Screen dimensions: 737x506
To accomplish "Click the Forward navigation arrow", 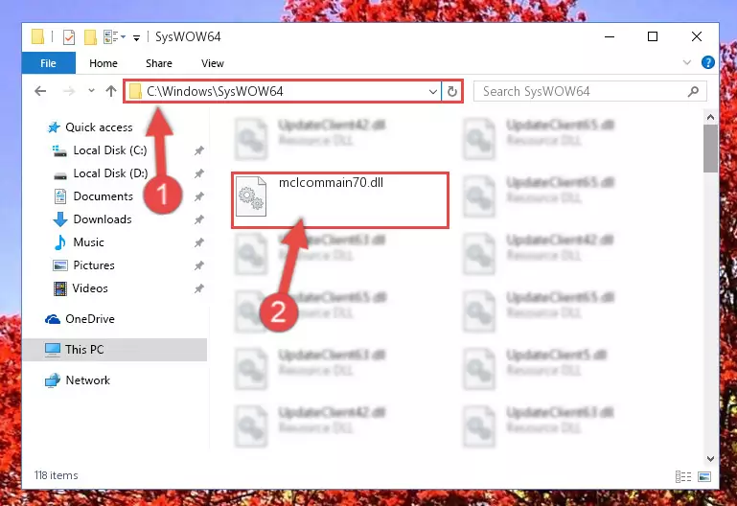I will point(69,91).
